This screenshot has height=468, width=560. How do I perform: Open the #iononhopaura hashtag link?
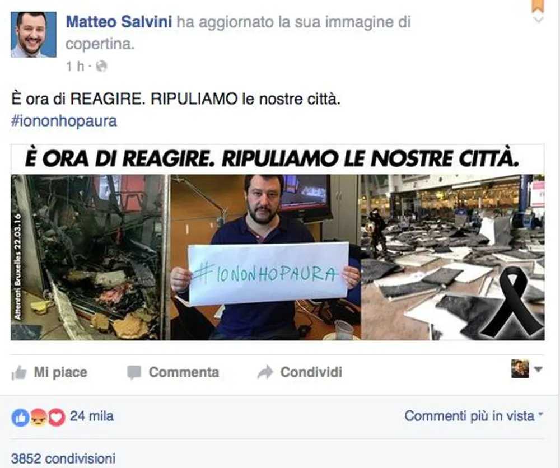pyautogui.click(x=64, y=121)
